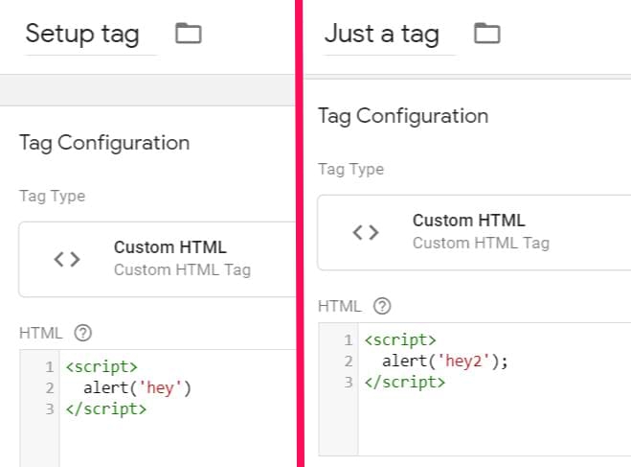Click Custom HTML Tag subtitle on right
Screen dimensions: 631x467
(481, 243)
